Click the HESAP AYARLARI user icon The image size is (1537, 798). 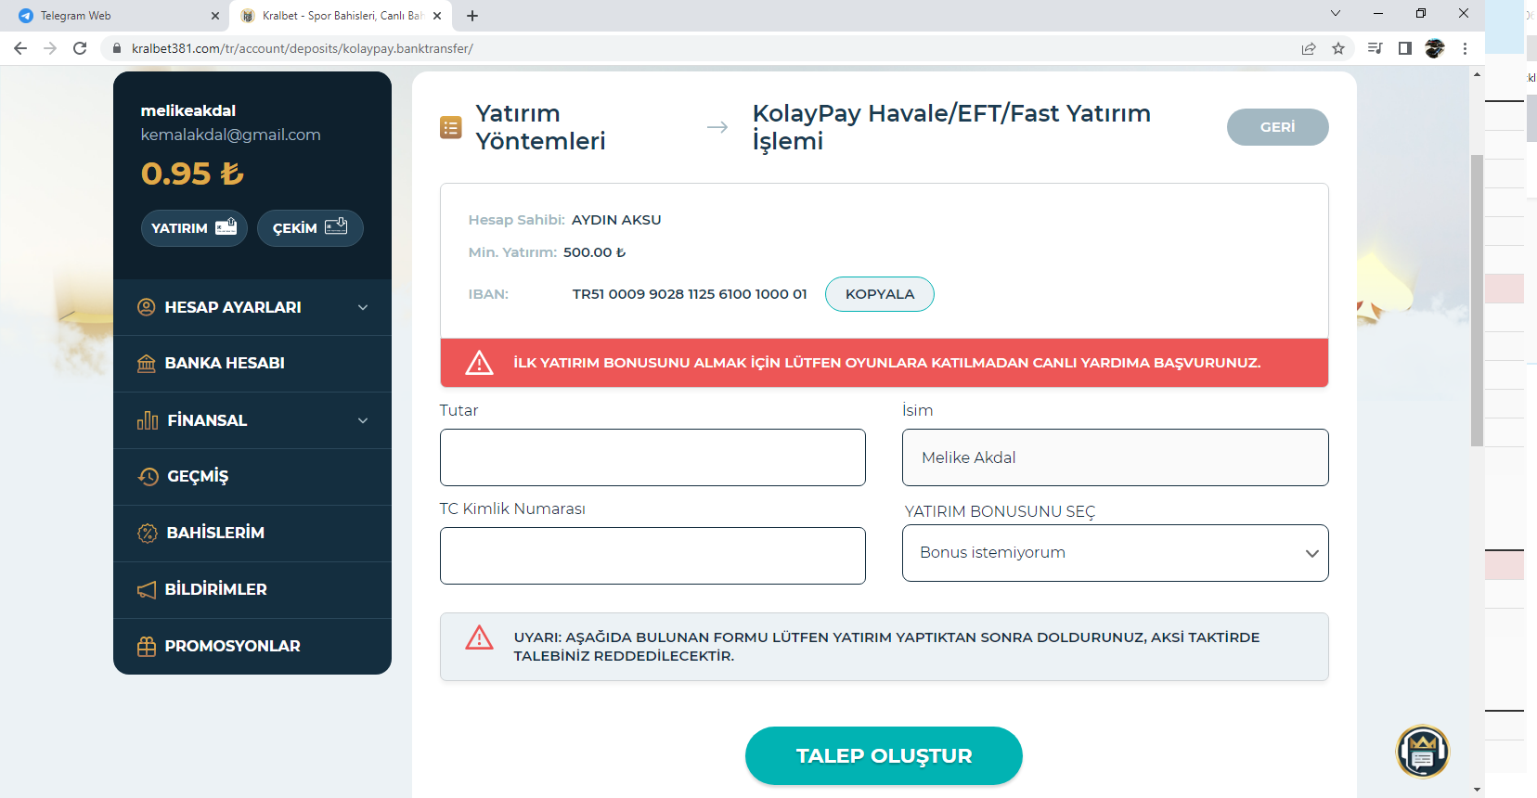(x=147, y=307)
